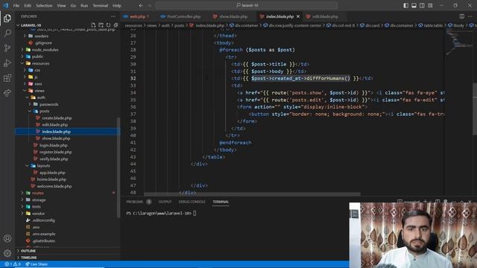The height and width of the screenshot is (268, 477).
Task: Expand the Outline section
Action: [x=68, y=251]
